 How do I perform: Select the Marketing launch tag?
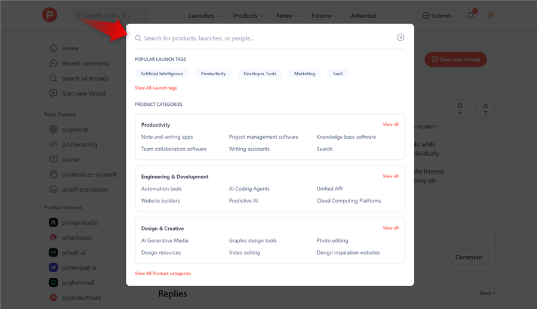[304, 74]
